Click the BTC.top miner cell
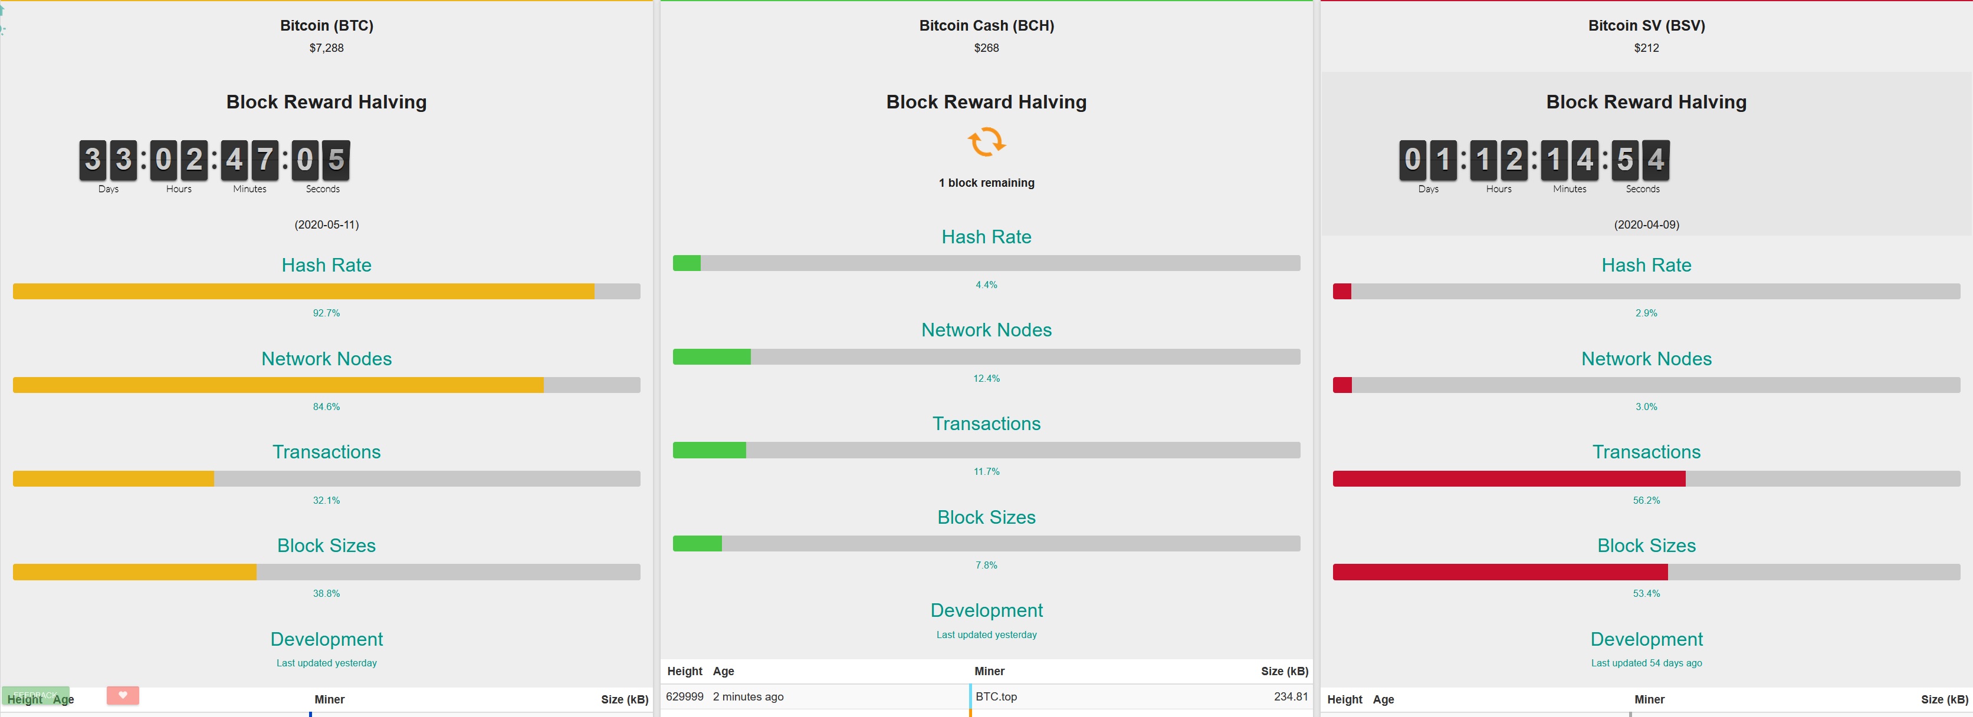The height and width of the screenshot is (717, 1973). point(996,696)
